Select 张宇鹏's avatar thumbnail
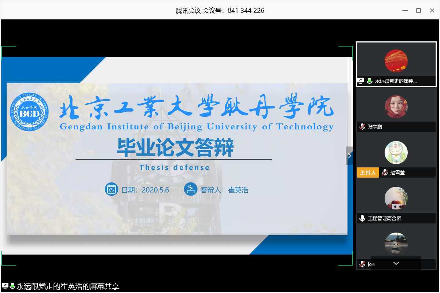This screenshot has height=293, width=440. pos(396,107)
